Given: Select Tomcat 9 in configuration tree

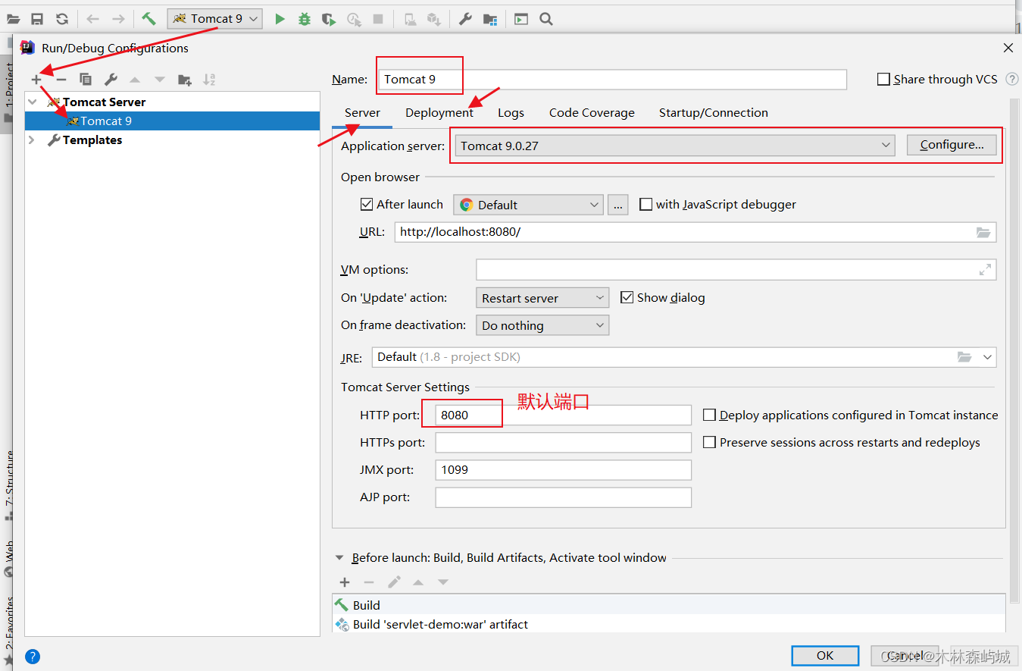Looking at the screenshot, I should tap(173, 121).
